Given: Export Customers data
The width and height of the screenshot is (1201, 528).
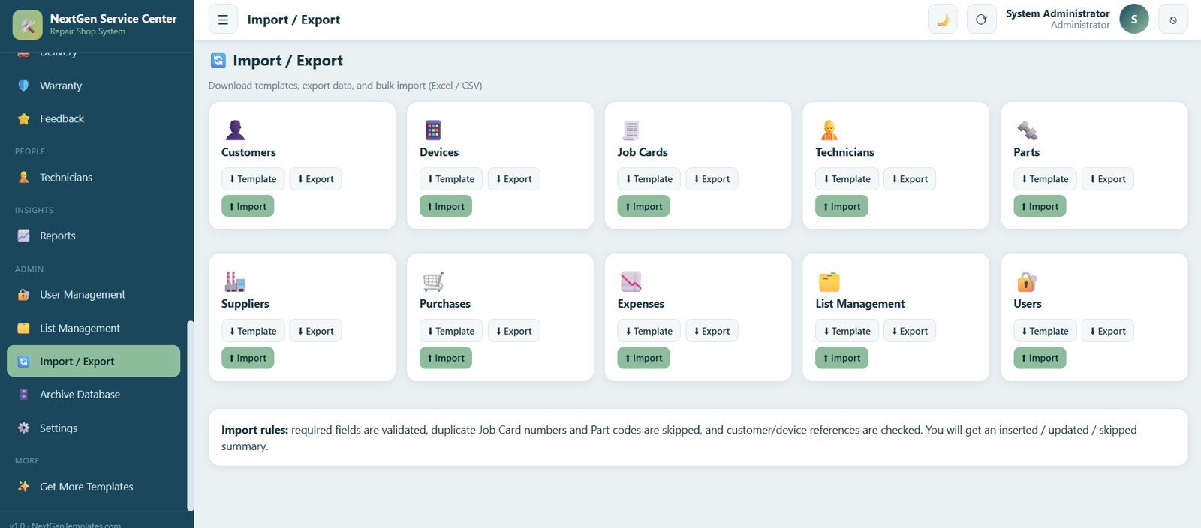Looking at the screenshot, I should click(x=315, y=179).
